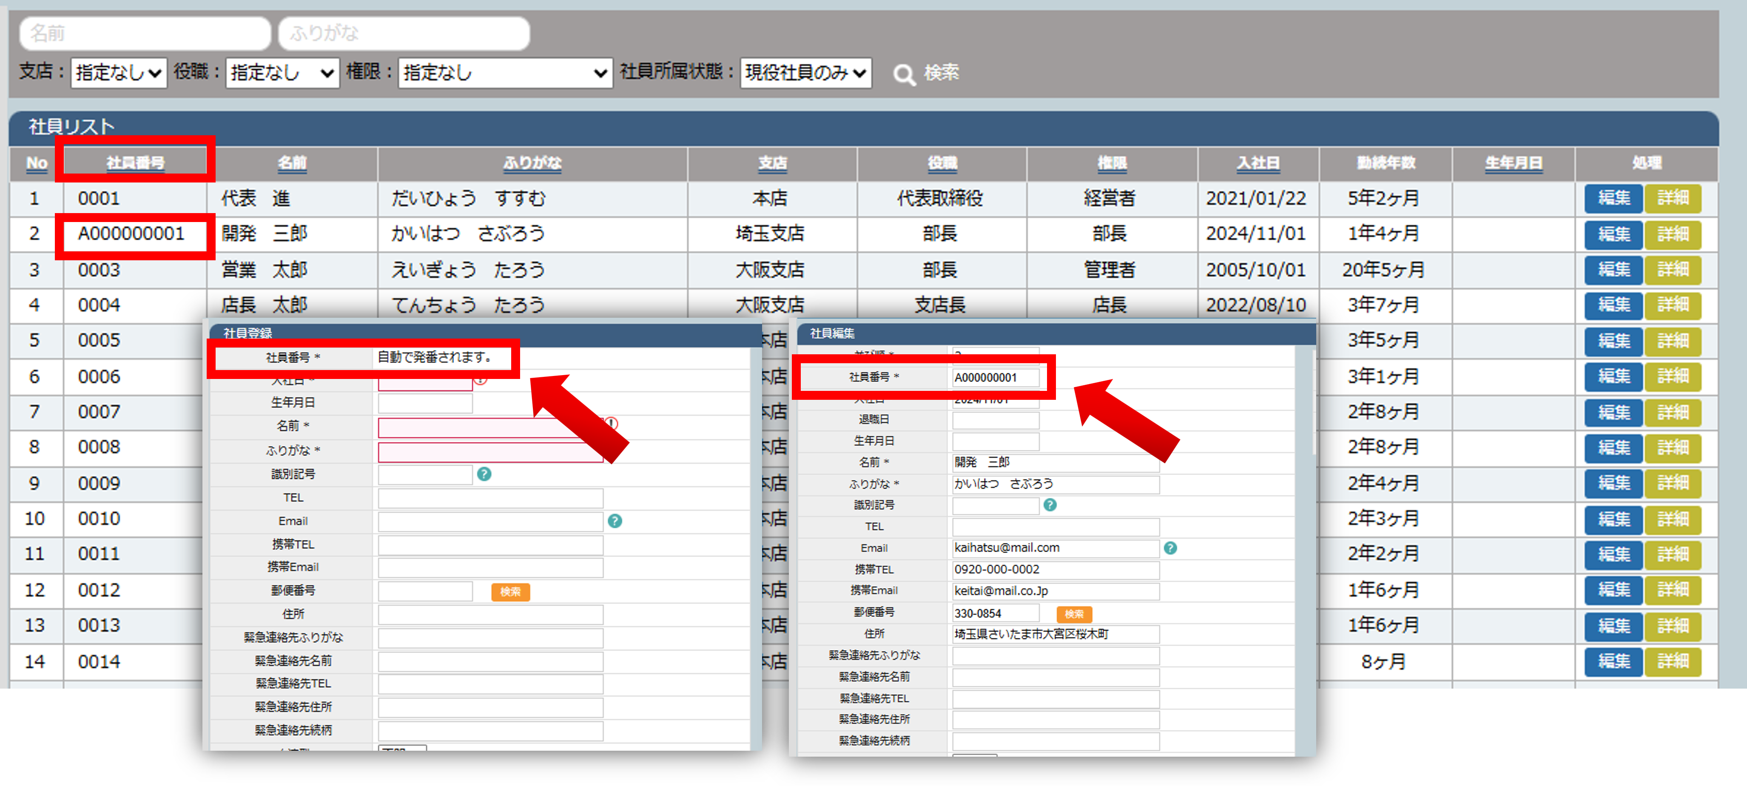Click the search magnifier icon
This screenshot has width=1747, height=786.
(903, 74)
